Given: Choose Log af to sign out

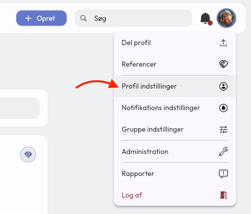Looking at the screenshot, I should point(175,195).
